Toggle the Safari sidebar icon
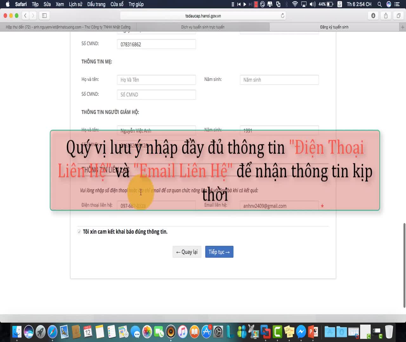This screenshot has width=406, height=342. pyautogui.click(x=44, y=16)
